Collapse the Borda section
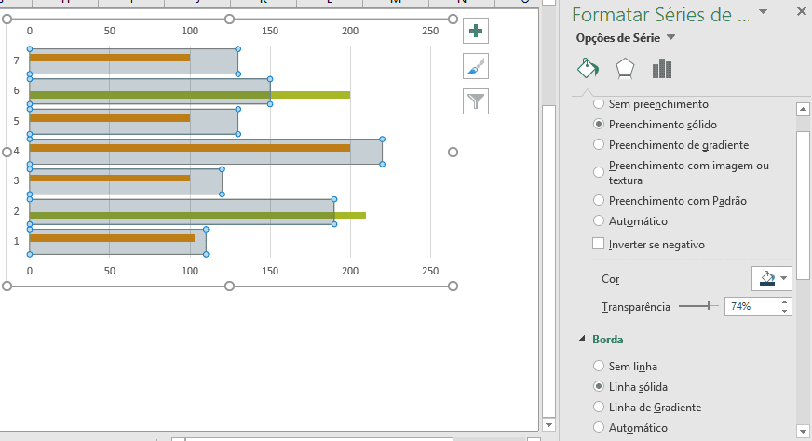This screenshot has width=812, height=441. pyautogui.click(x=582, y=339)
